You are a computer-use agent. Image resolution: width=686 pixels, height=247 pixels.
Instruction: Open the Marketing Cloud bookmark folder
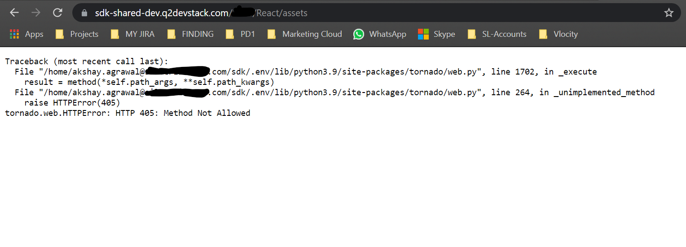pos(304,34)
